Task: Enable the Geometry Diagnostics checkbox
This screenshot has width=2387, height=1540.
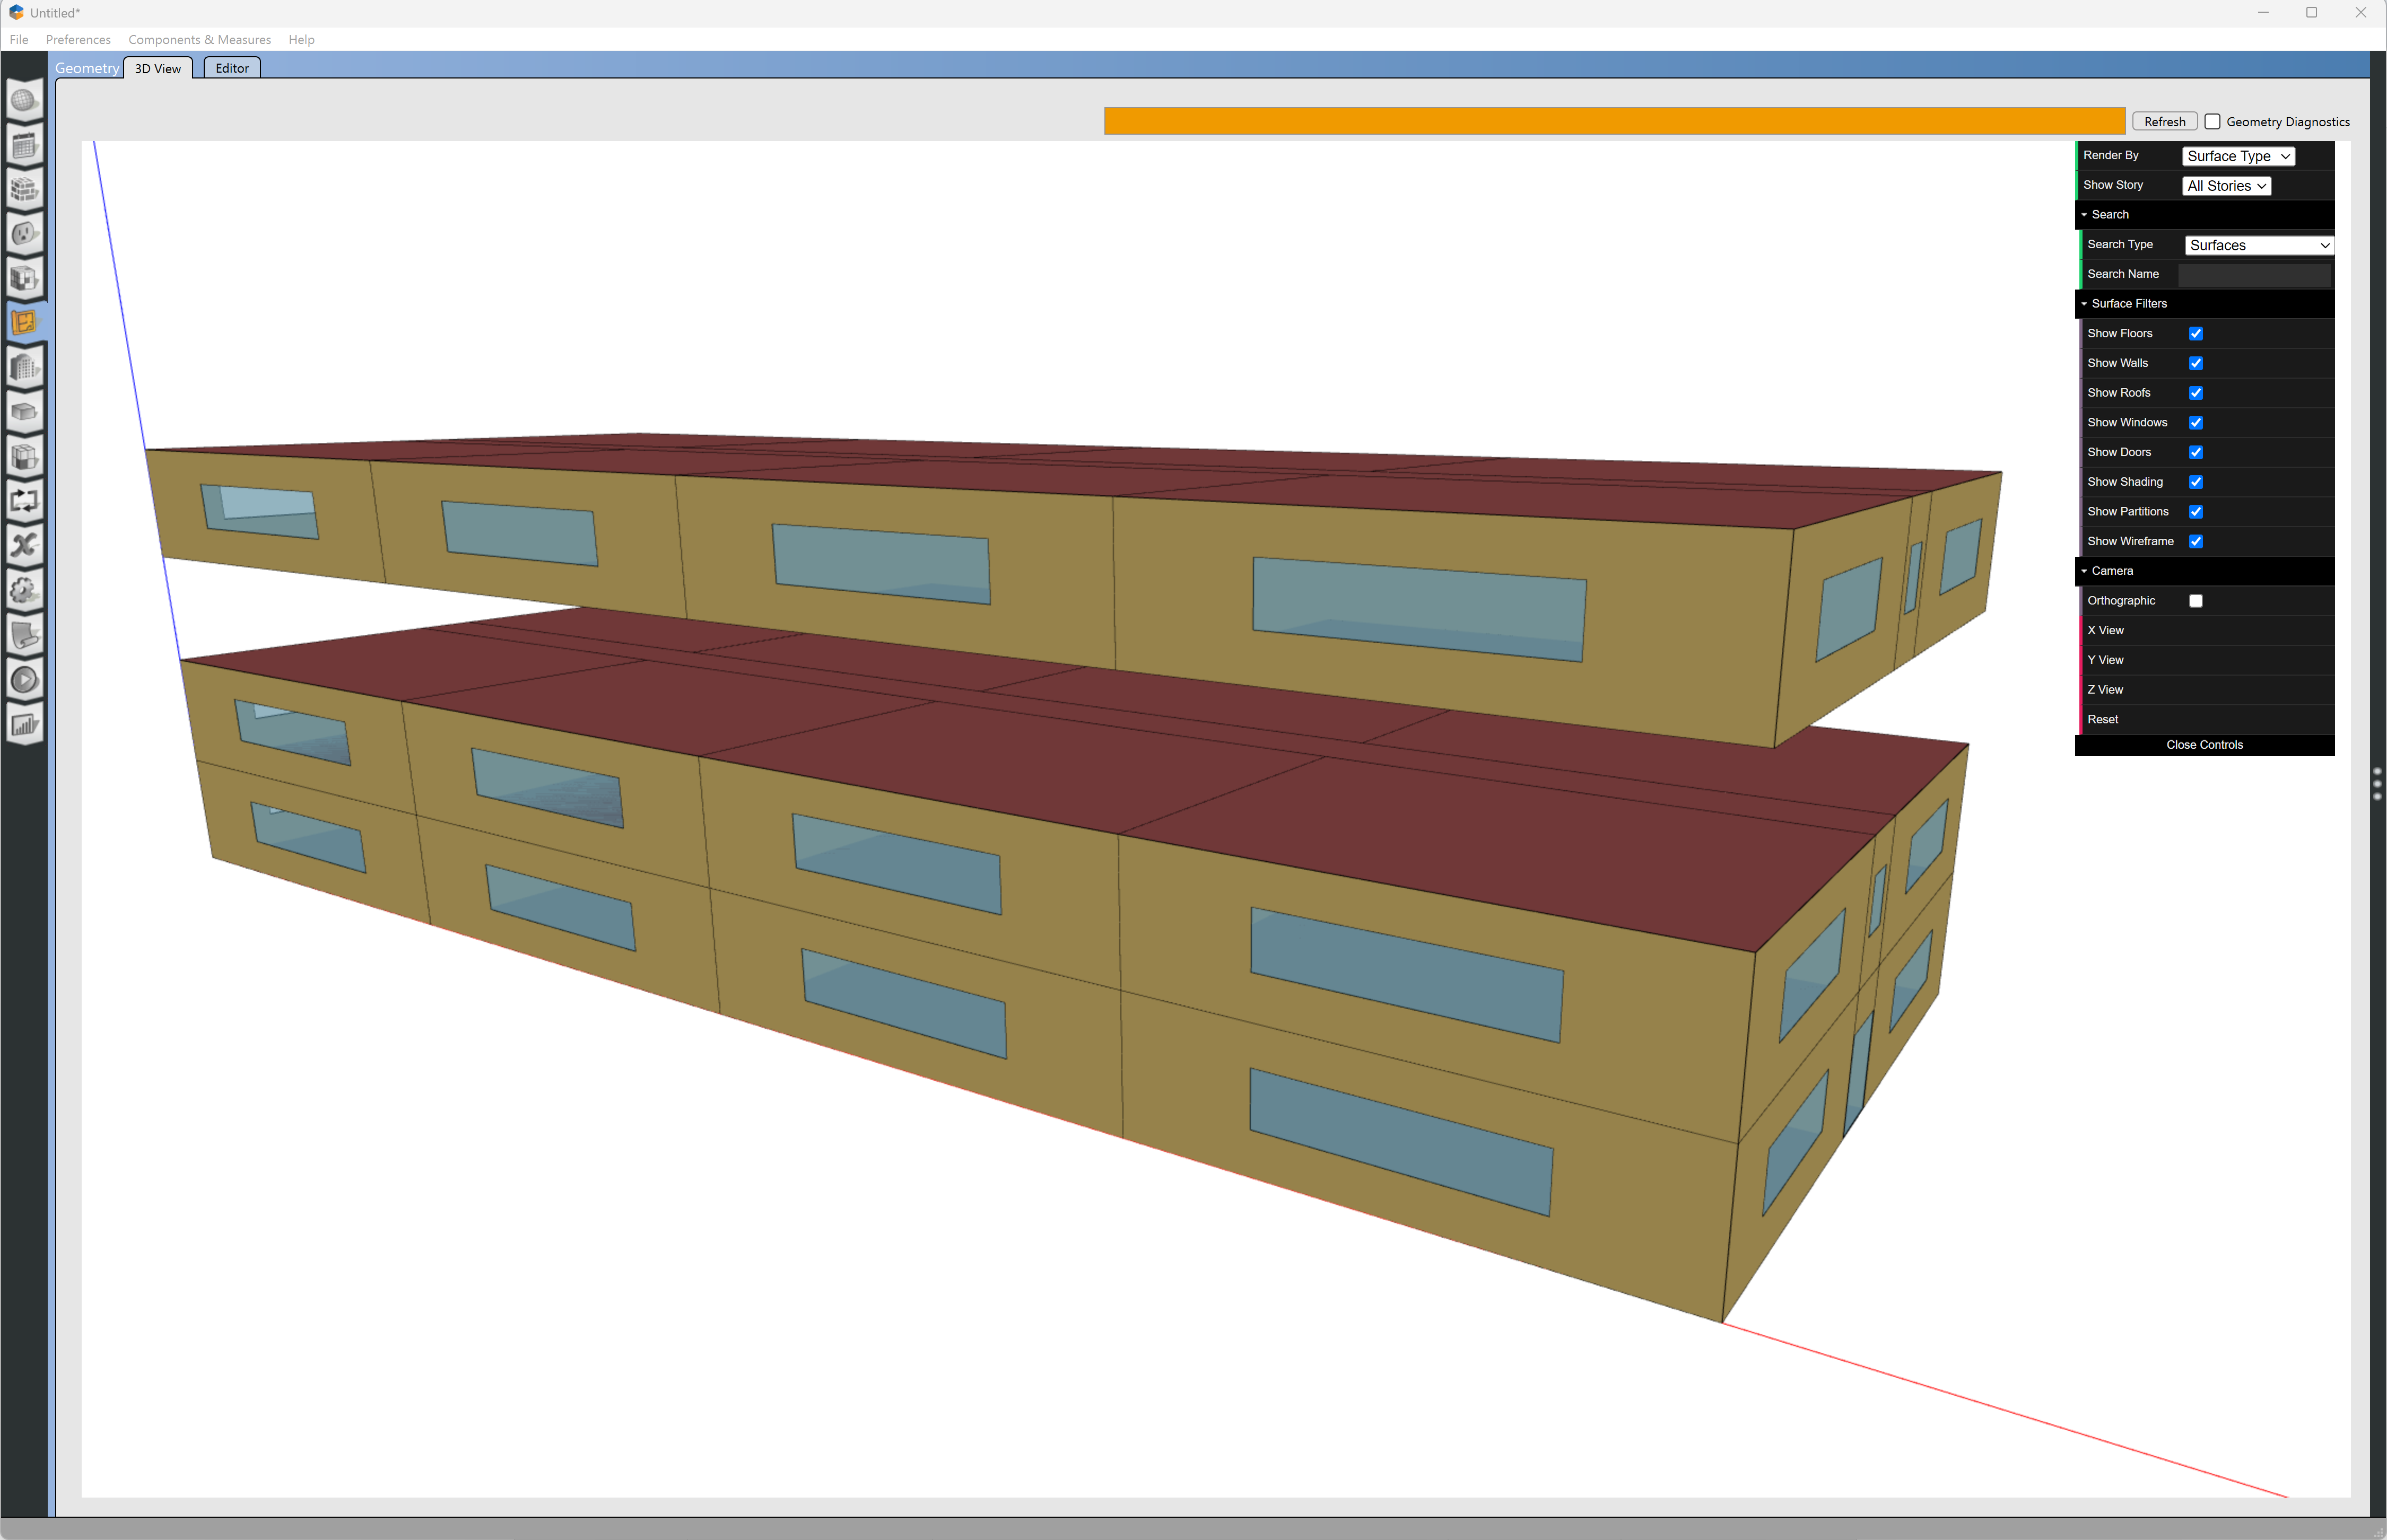Action: tap(2212, 122)
